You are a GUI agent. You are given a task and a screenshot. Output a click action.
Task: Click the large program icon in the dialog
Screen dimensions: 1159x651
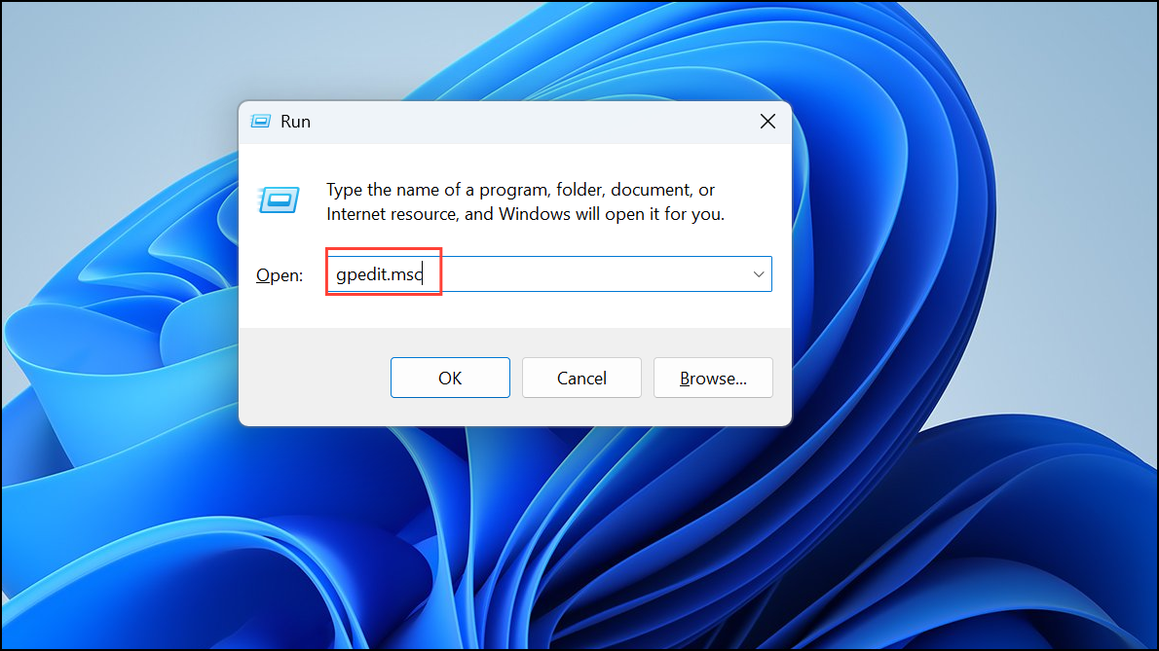pos(279,200)
